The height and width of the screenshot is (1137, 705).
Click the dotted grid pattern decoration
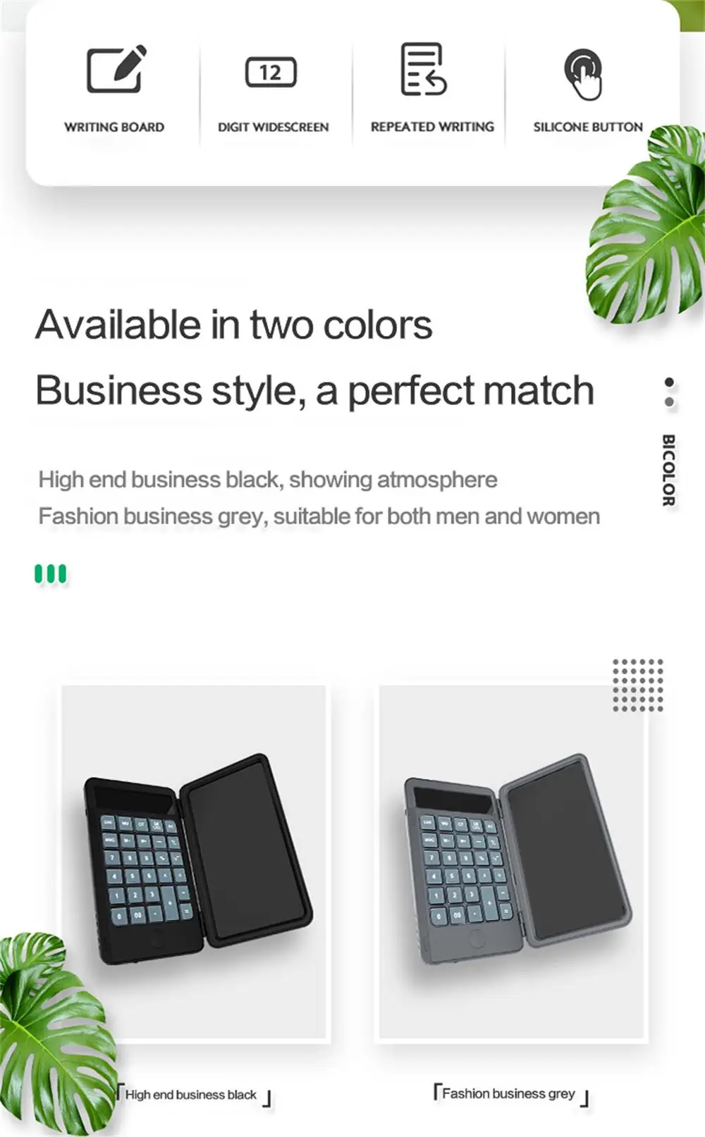(x=638, y=685)
